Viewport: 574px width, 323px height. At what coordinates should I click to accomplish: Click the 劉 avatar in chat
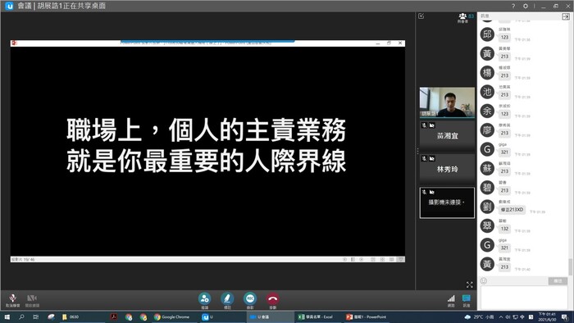pos(487,207)
